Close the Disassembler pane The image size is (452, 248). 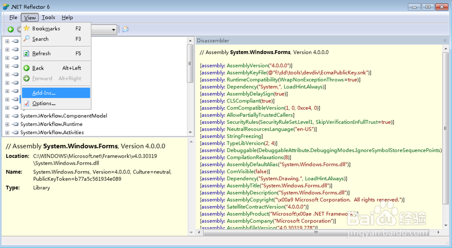(445, 41)
